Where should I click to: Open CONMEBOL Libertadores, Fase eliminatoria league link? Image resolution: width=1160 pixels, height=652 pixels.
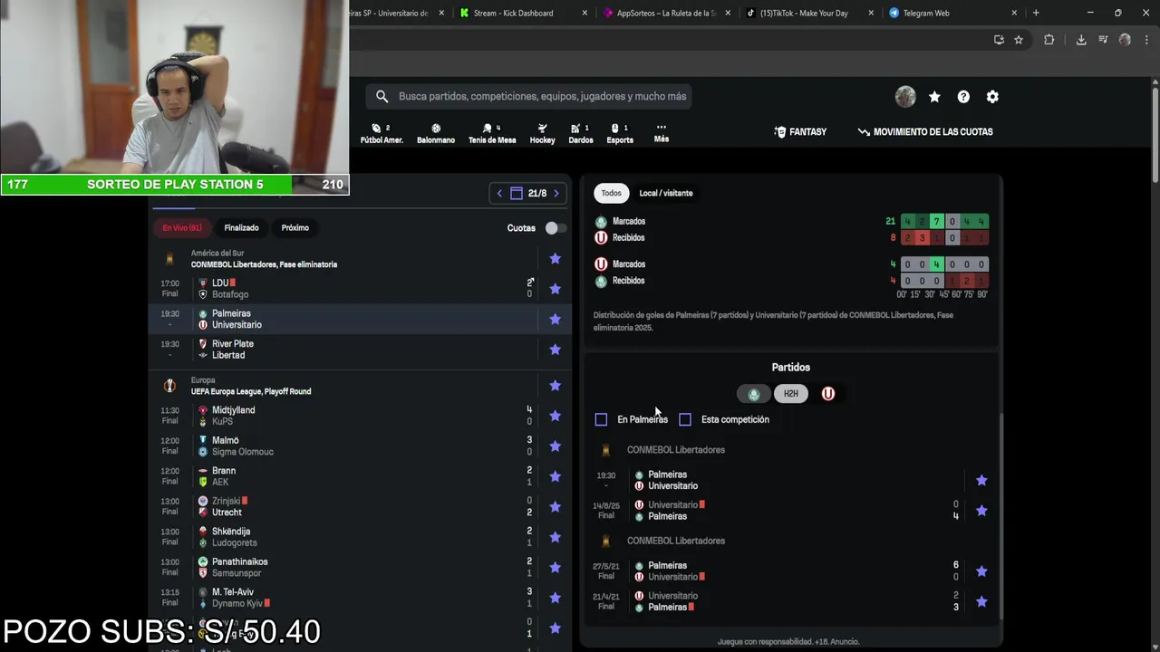tap(264, 264)
